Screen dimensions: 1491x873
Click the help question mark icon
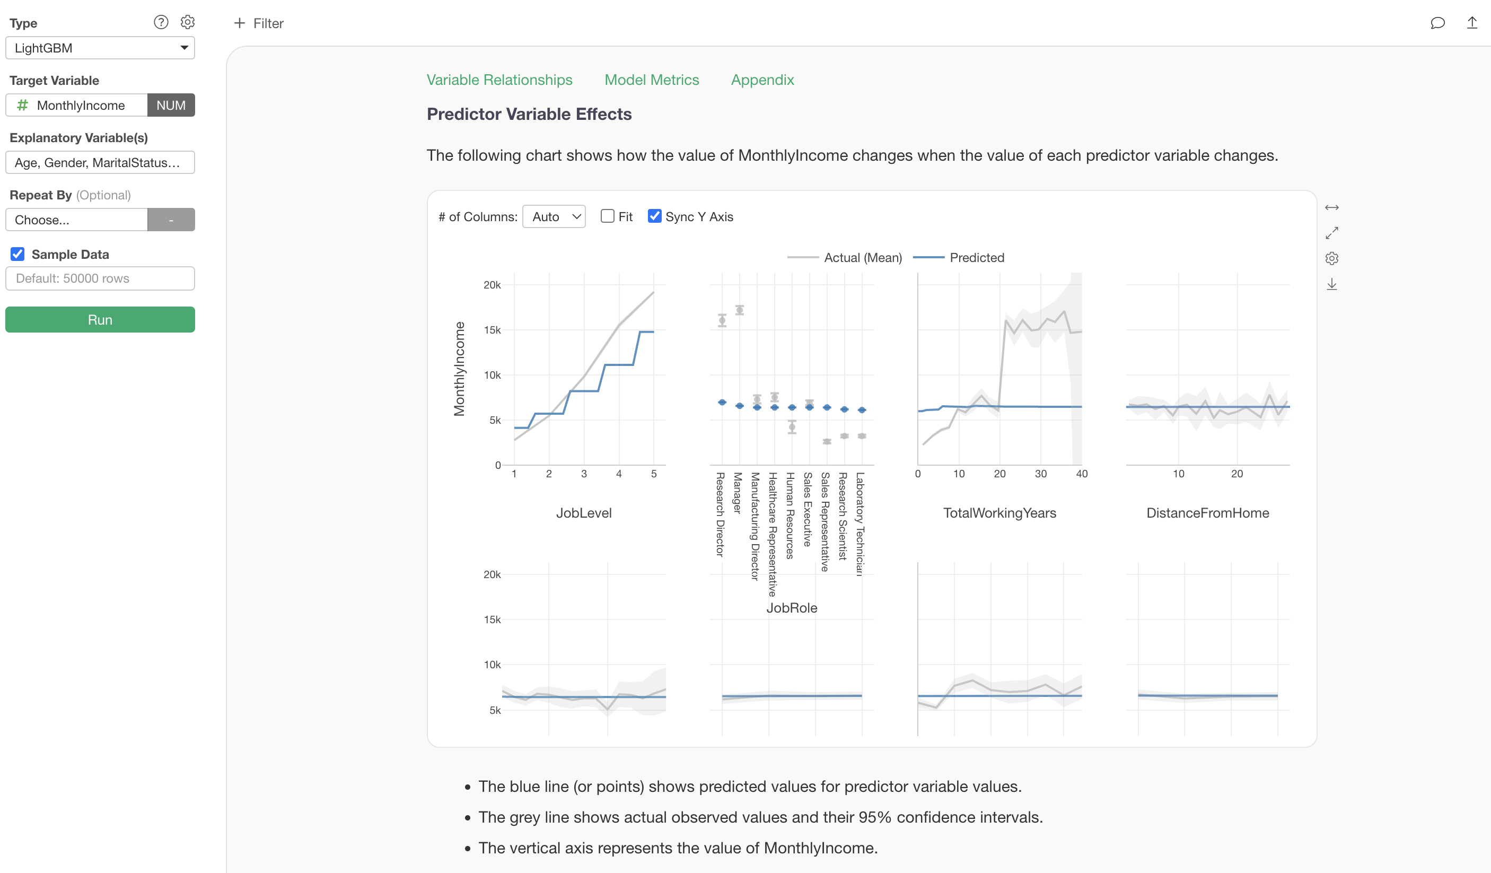[161, 22]
